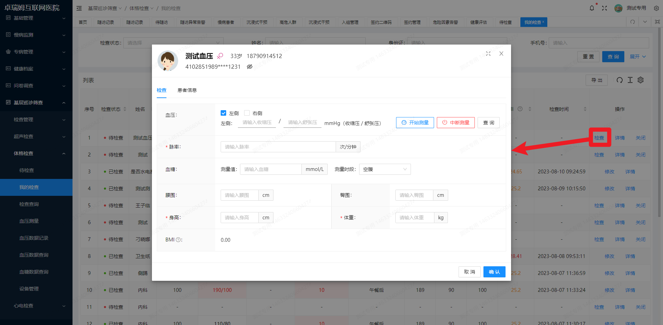Screen dimensions: 663x325
Task: Select the 检查 tab in the dialog
Action: tap(162, 90)
